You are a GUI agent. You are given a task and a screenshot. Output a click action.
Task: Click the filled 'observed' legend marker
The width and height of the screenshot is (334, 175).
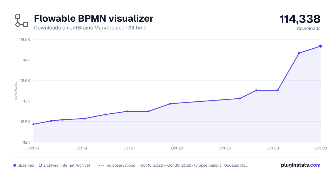(15, 165)
